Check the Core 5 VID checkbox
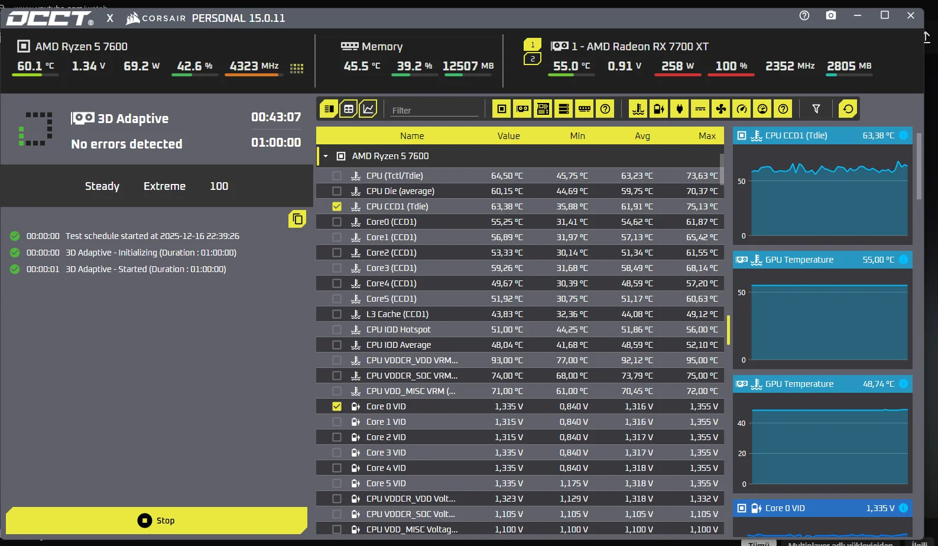This screenshot has width=938, height=546. [x=337, y=483]
